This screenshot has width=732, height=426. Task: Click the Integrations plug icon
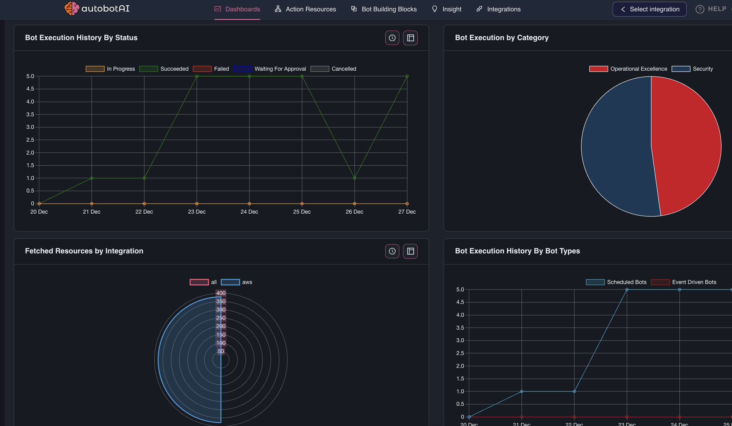(479, 9)
